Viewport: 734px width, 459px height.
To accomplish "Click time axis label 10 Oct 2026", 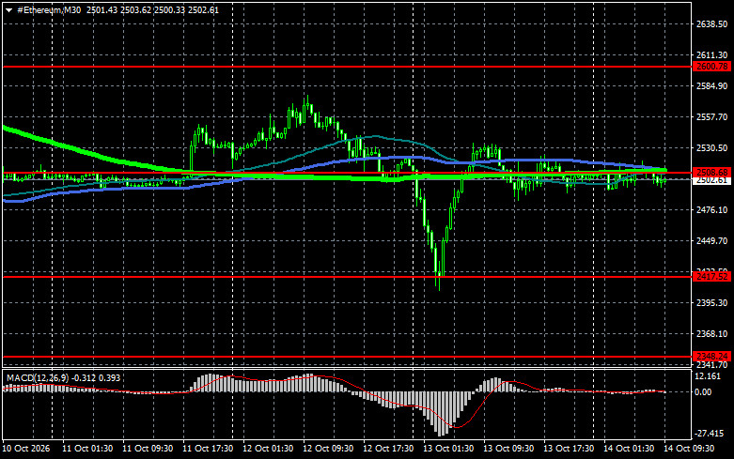I will tap(25, 449).
